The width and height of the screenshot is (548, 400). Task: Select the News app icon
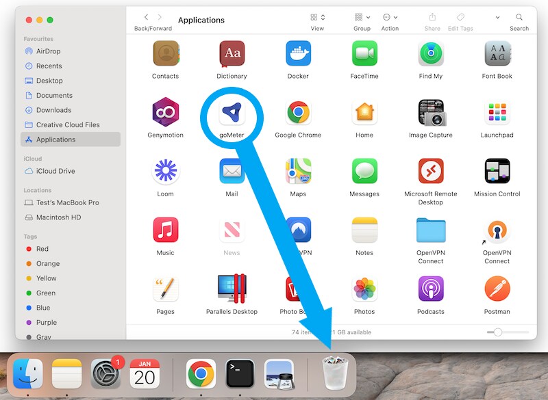coord(232,230)
